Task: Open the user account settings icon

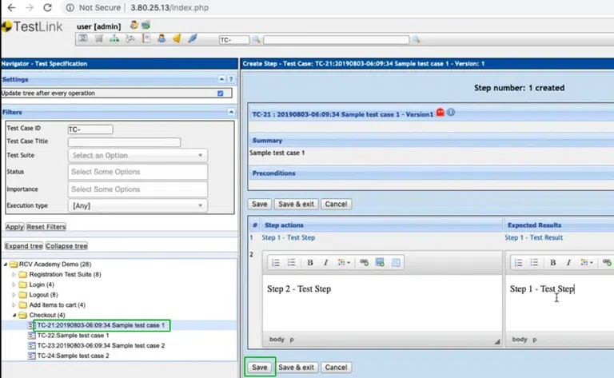Action: tap(134, 25)
